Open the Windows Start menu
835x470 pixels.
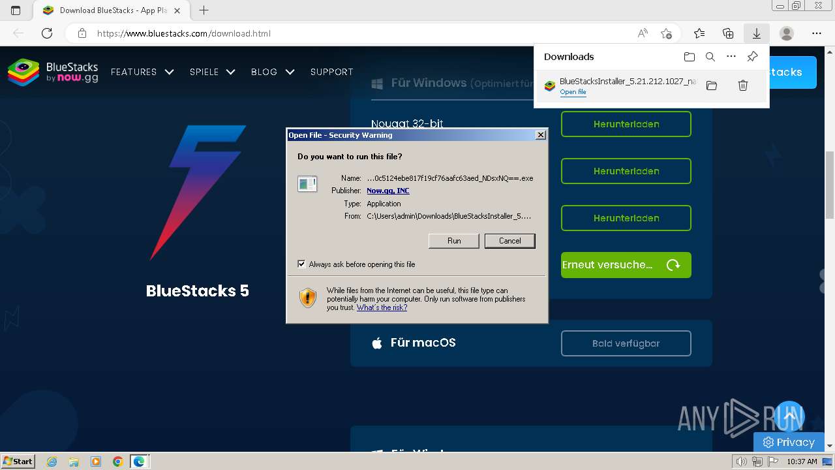[x=18, y=461]
